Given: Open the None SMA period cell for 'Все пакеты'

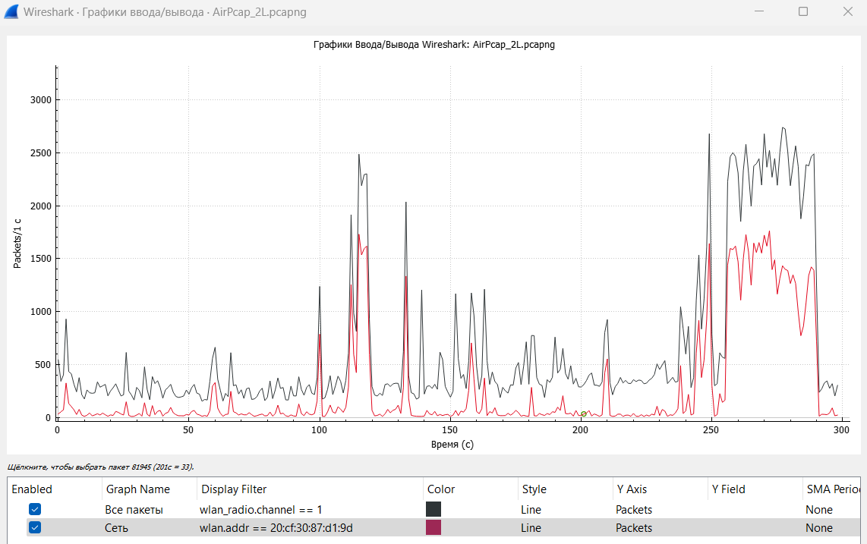Looking at the screenshot, I should coord(819,510).
